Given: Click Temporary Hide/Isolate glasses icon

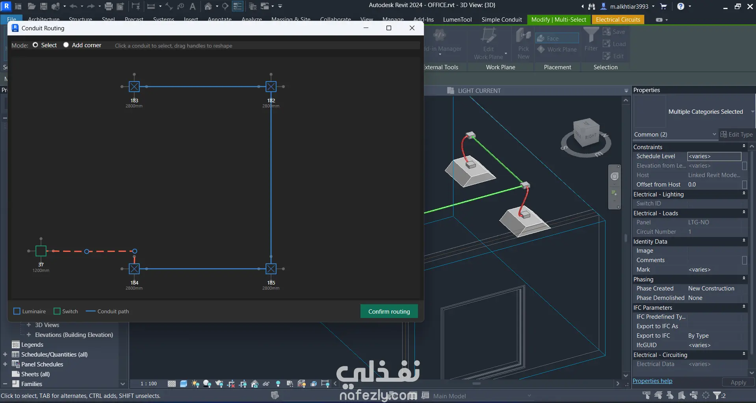Looking at the screenshot, I should 266,384.
